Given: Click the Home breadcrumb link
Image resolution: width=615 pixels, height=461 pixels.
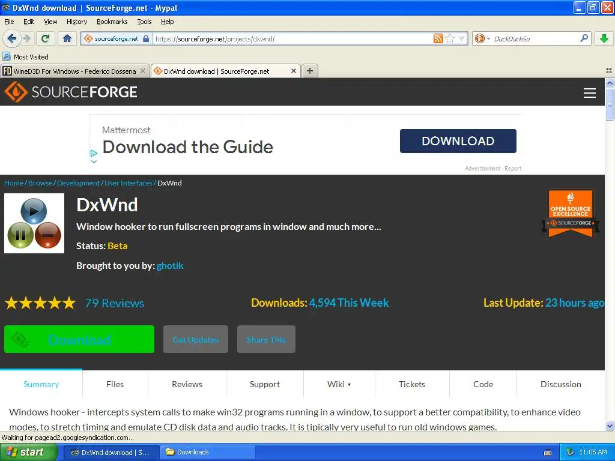Looking at the screenshot, I should pyautogui.click(x=14, y=183).
